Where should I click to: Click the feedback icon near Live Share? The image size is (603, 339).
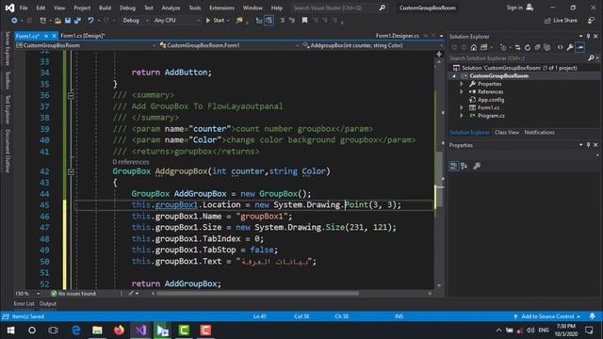click(x=592, y=21)
